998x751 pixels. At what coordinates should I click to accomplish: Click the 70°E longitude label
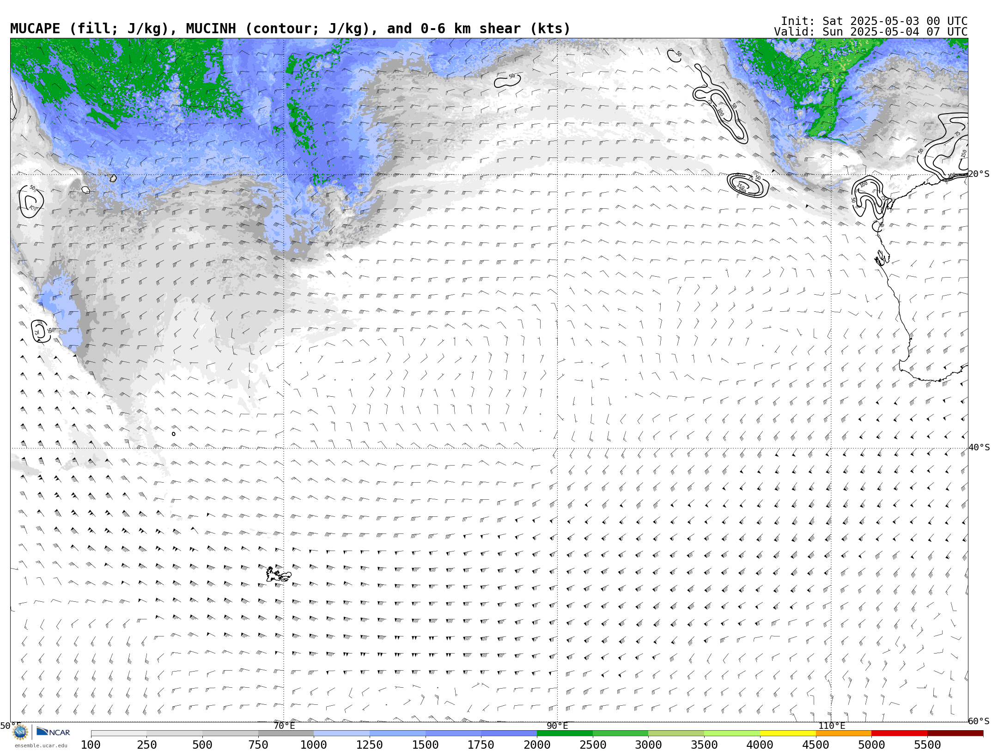(284, 726)
